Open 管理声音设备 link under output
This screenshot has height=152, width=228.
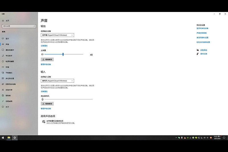point(46,64)
